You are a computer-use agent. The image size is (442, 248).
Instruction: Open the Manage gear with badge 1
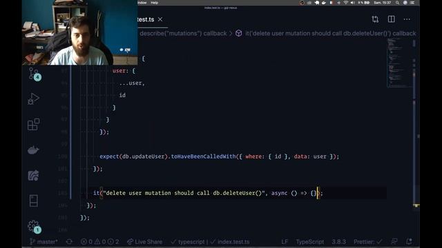[x=34, y=227]
